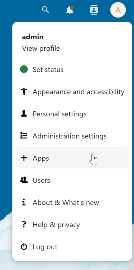134x270 pixels.
Task: Click the admin avatar circle
Action: [x=118, y=10]
